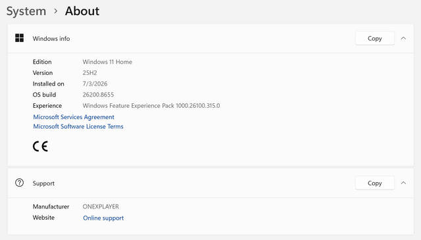Select the Windows Feature Experience Pack value
This screenshot has width=421, height=240.
[x=151, y=106]
